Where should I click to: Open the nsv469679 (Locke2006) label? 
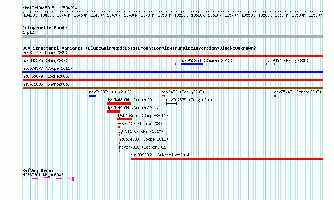46,76
